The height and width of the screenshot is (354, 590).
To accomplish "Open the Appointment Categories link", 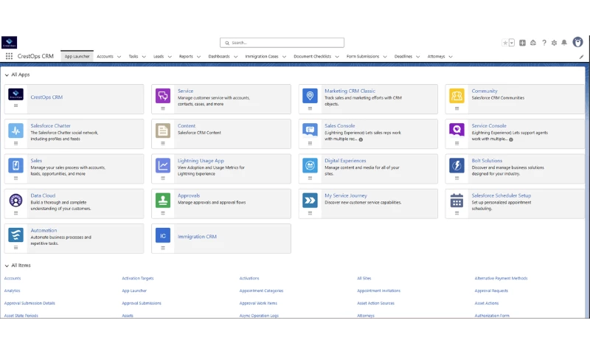I will tap(261, 291).
